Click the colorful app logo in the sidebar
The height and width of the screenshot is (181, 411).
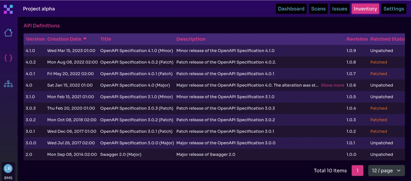pos(8,9)
